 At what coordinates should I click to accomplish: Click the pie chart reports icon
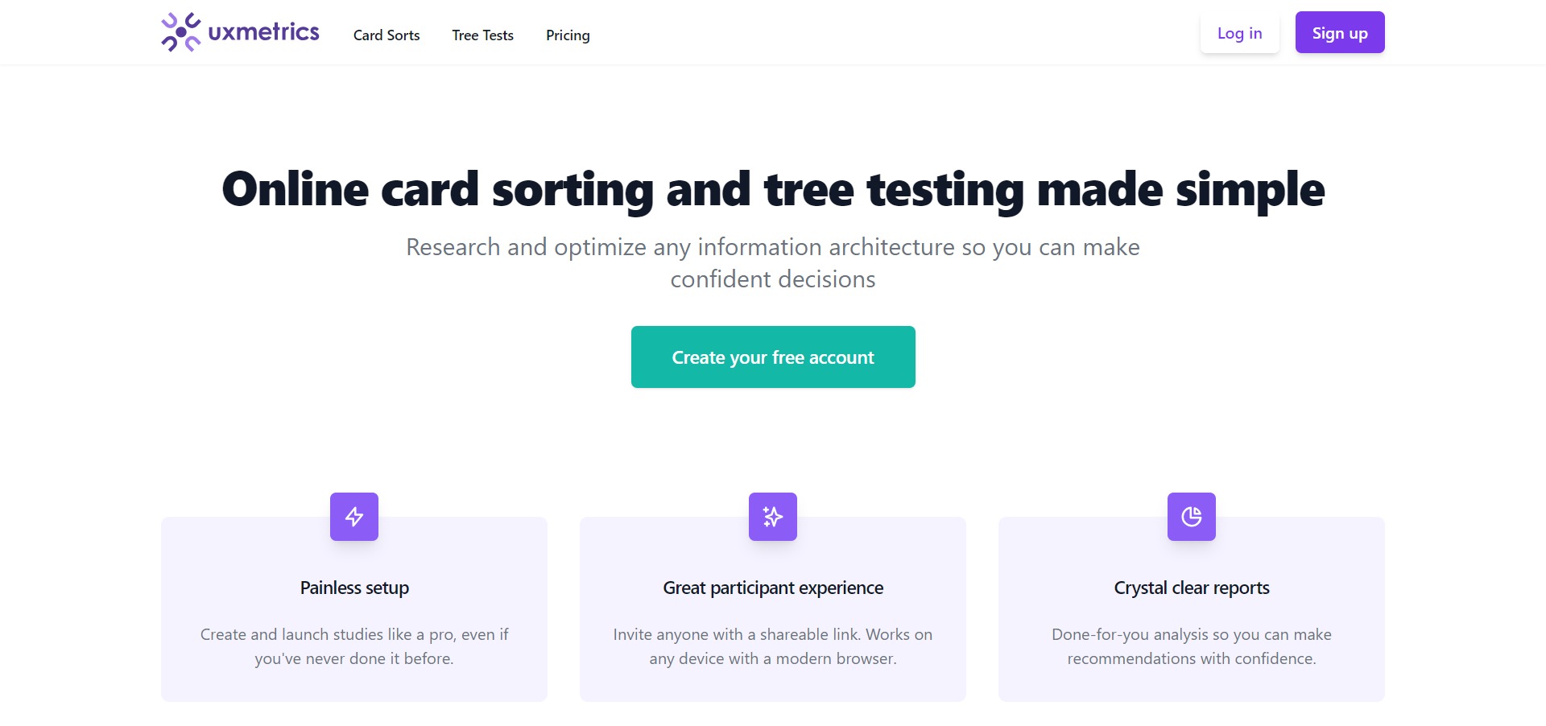click(1192, 517)
